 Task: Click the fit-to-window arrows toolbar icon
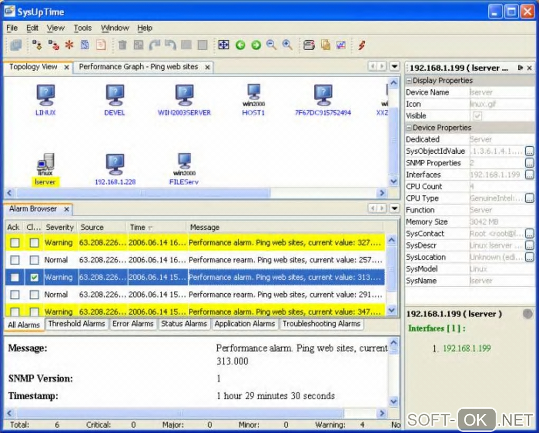point(224,45)
